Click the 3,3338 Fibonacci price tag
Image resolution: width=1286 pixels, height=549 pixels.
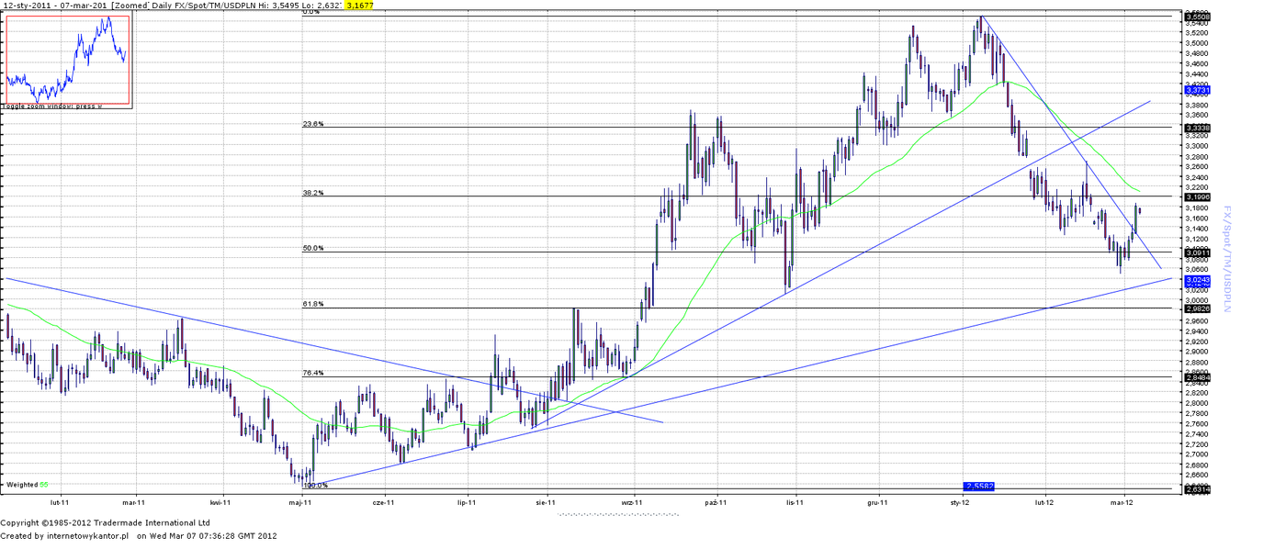point(1197,128)
